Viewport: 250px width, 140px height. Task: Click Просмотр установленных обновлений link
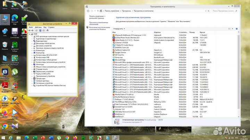coord(99,23)
